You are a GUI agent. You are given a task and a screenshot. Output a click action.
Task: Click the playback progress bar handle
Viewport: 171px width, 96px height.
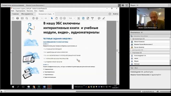tap(76, 92)
